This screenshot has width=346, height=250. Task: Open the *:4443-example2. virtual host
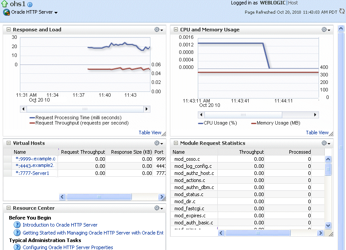click(35, 166)
